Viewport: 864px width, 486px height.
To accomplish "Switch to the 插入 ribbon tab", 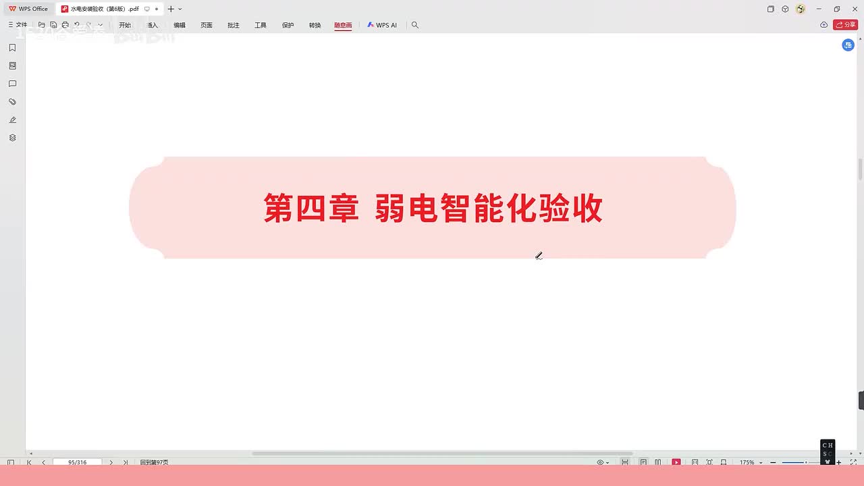I will [153, 25].
